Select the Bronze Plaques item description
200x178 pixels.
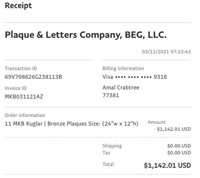pyautogui.click(x=71, y=124)
